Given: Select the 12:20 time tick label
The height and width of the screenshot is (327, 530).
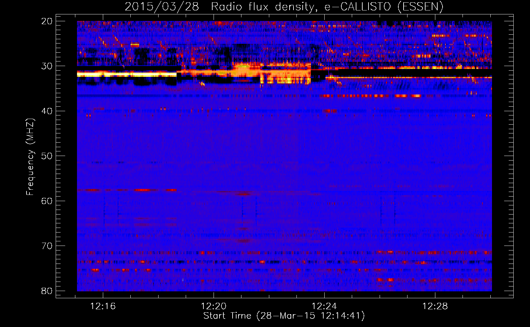Looking at the screenshot, I should coord(214,306).
